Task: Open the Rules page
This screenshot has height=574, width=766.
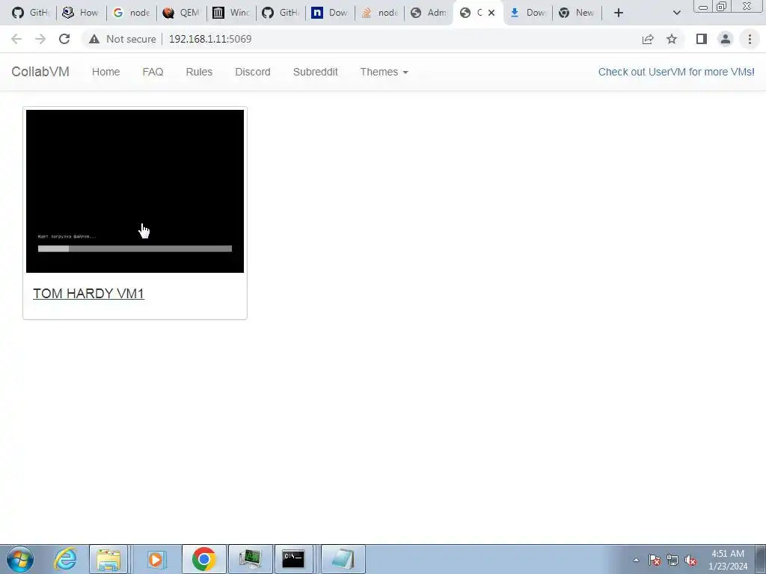Action: point(199,72)
